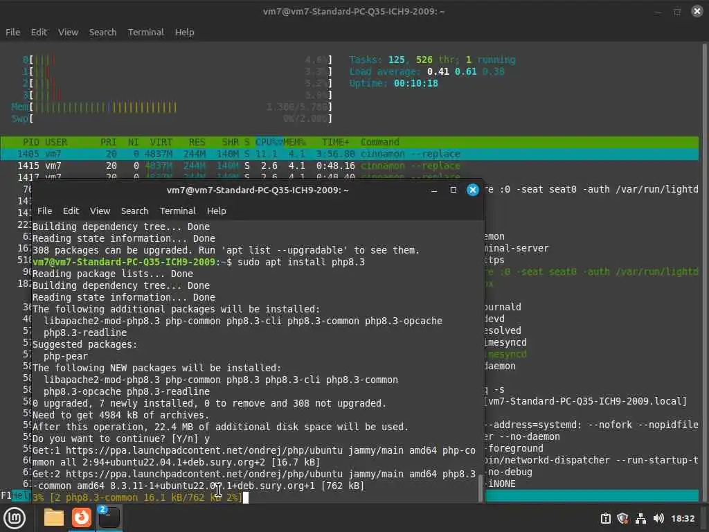This screenshot has width=709, height=532.
Task: Launch Firefox from the taskbar
Action: coord(82,518)
